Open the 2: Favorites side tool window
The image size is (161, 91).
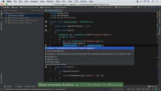(1, 79)
